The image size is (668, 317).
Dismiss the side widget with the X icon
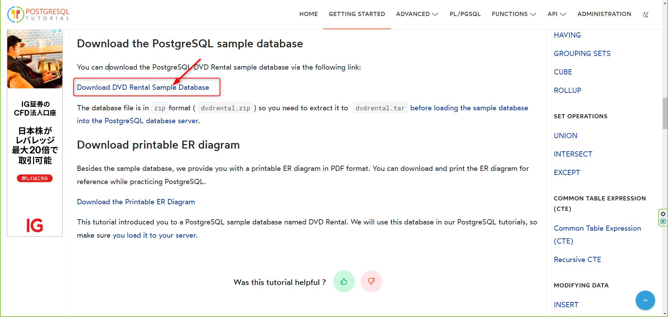(663, 214)
